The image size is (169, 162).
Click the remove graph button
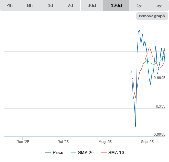(x=152, y=16)
